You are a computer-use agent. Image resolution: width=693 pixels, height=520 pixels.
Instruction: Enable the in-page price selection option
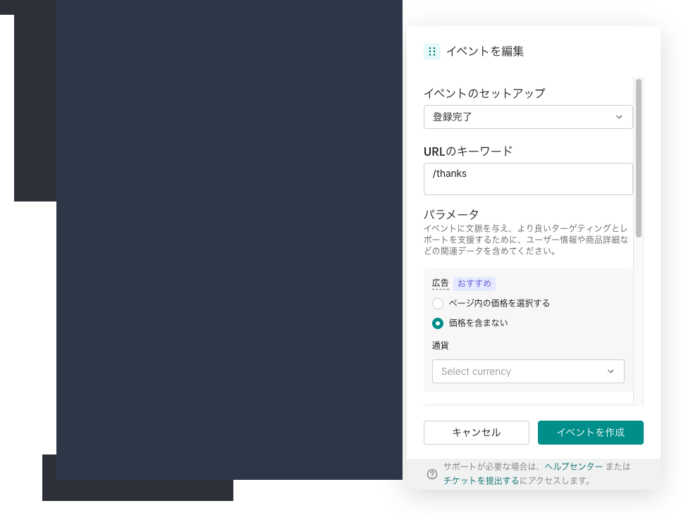(x=438, y=304)
